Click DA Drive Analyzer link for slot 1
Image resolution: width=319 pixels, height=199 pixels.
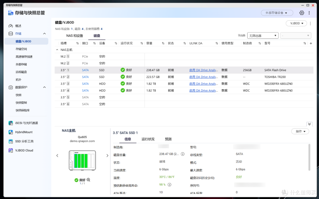click(204, 70)
